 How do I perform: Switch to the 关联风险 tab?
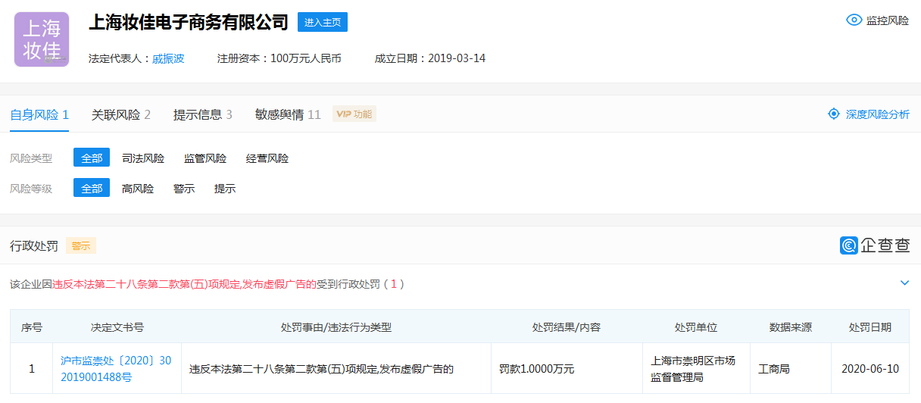pyautogui.click(x=121, y=115)
